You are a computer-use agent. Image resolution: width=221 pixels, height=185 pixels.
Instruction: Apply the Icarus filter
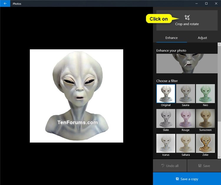click(166, 143)
